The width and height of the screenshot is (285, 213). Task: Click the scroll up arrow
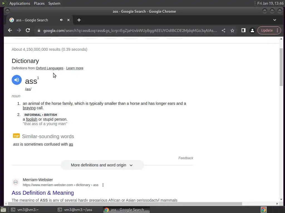click(281, 39)
